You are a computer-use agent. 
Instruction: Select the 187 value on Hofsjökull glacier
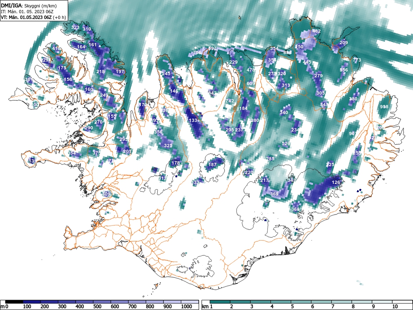click(x=212, y=165)
